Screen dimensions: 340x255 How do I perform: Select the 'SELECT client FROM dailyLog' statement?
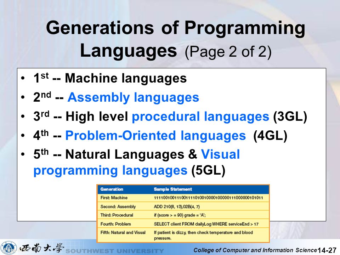tap(206, 224)
